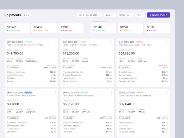
Task: Click the Heavy Equipment line item
Action: [143, 123]
